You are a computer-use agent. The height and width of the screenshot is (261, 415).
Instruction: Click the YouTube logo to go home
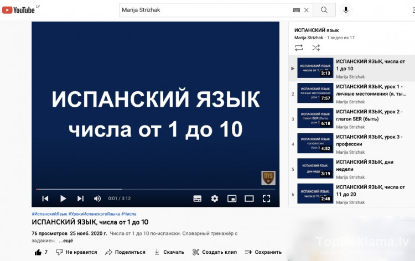(19, 9)
